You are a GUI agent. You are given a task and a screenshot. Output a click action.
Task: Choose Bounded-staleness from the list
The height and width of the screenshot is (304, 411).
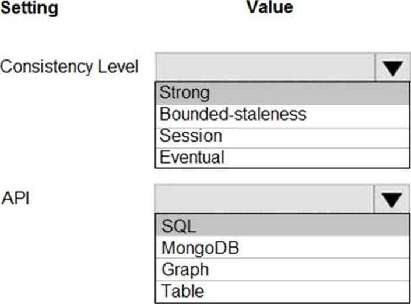[x=282, y=114]
